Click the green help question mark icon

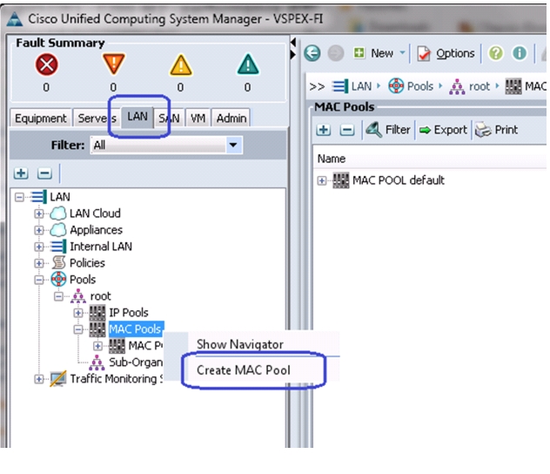[x=496, y=53]
